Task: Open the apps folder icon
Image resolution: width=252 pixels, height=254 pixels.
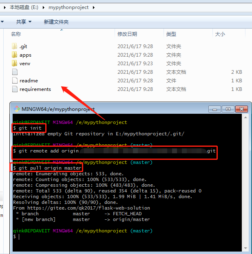Action: point(14,55)
